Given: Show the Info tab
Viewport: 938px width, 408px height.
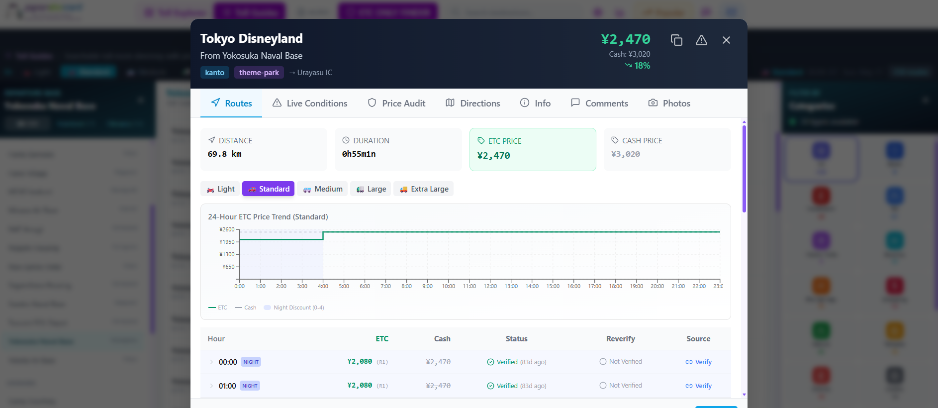Looking at the screenshot, I should 535,103.
